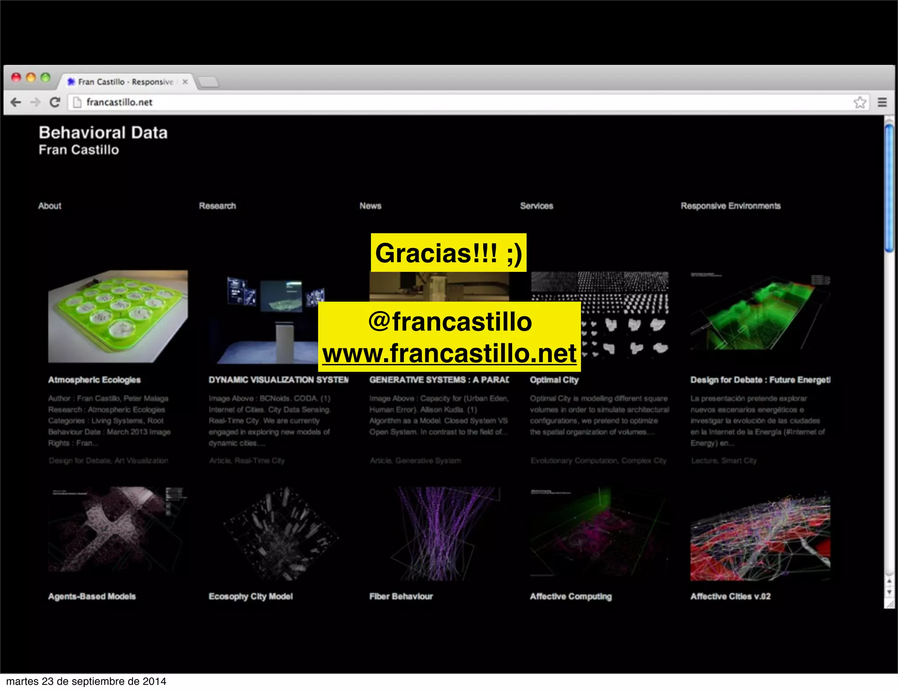Reload the page with refresh icon
Image resolution: width=898 pixels, height=691 pixels.
pos(55,102)
